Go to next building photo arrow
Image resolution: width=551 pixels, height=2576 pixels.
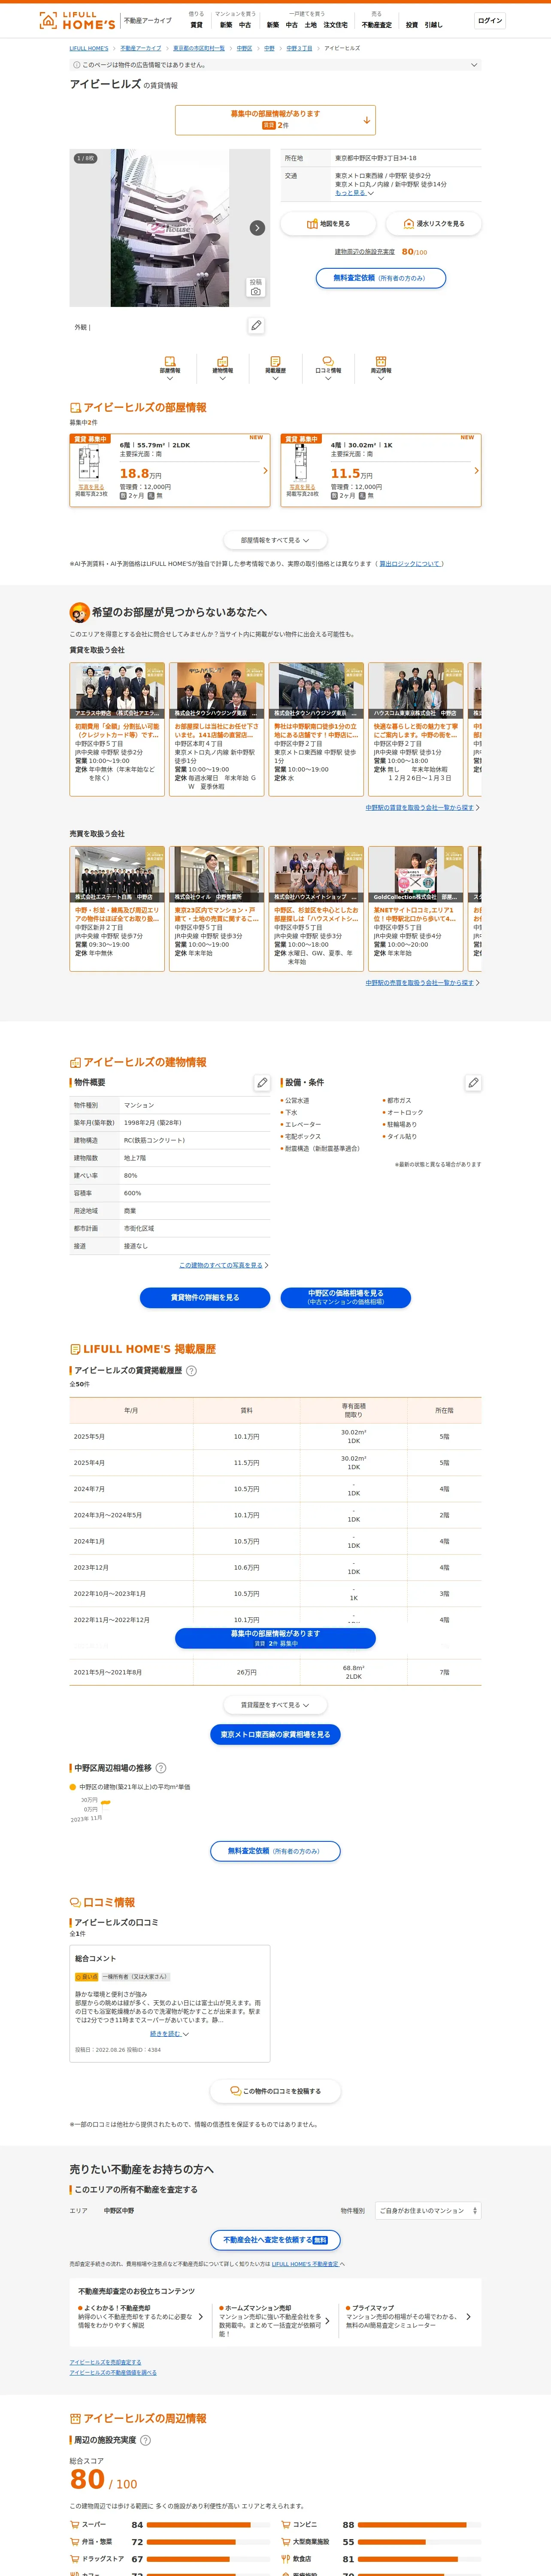pos(257,228)
